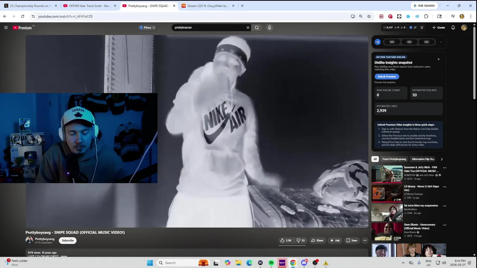
Task: Select From Prettyboysavg chip
Action: pos(394,159)
